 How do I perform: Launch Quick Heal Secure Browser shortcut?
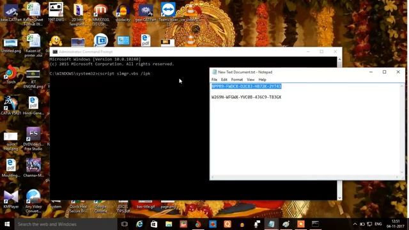pyautogui.click(x=78, y=207)
